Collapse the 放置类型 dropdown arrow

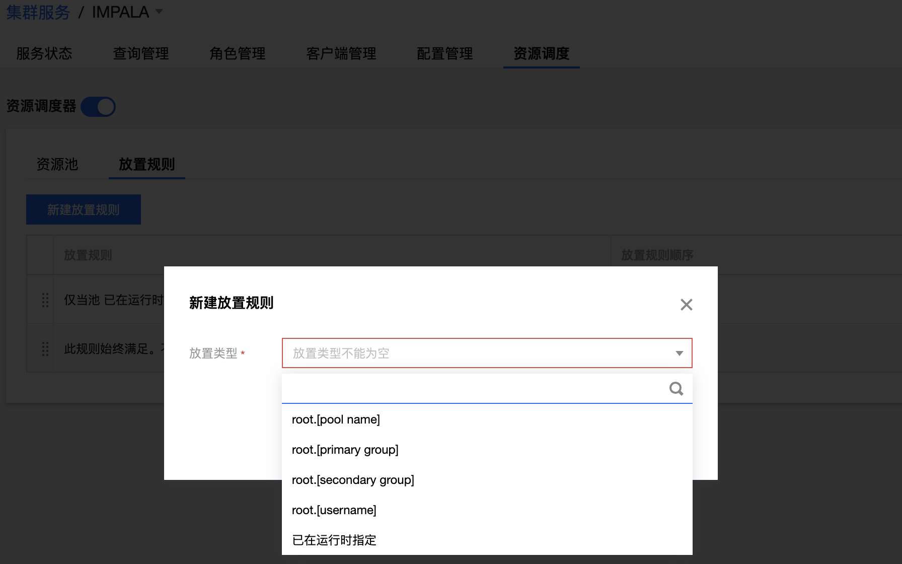pyautogui.click(x=679, y=354)
